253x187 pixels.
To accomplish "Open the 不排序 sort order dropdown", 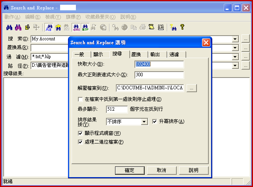I will 144,122.
